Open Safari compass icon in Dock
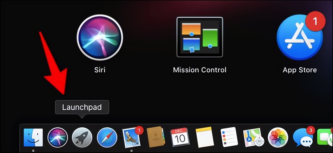Screen dimensions: 333x153 point(107,138)
